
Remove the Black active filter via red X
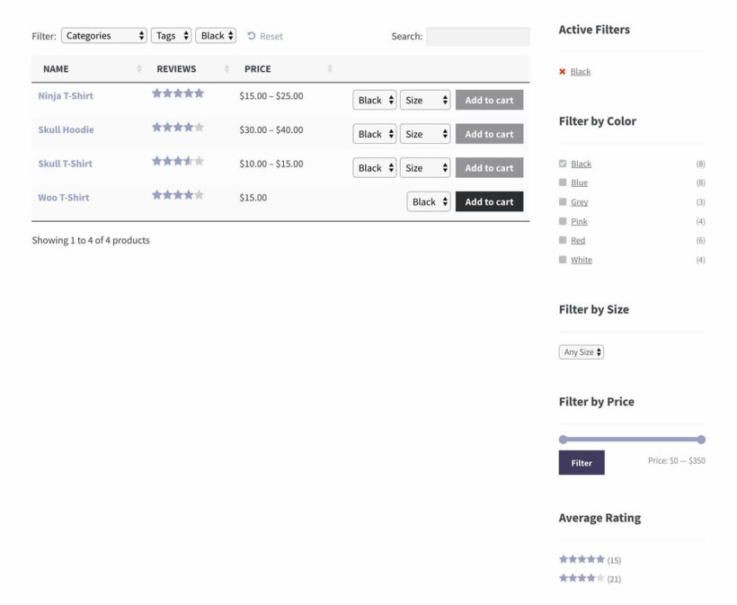coord(562,71)
